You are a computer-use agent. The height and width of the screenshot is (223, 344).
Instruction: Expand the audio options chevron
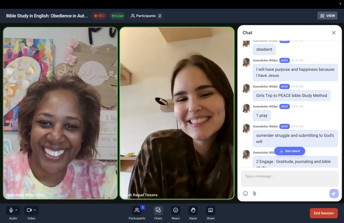click(x=17, y=210)
